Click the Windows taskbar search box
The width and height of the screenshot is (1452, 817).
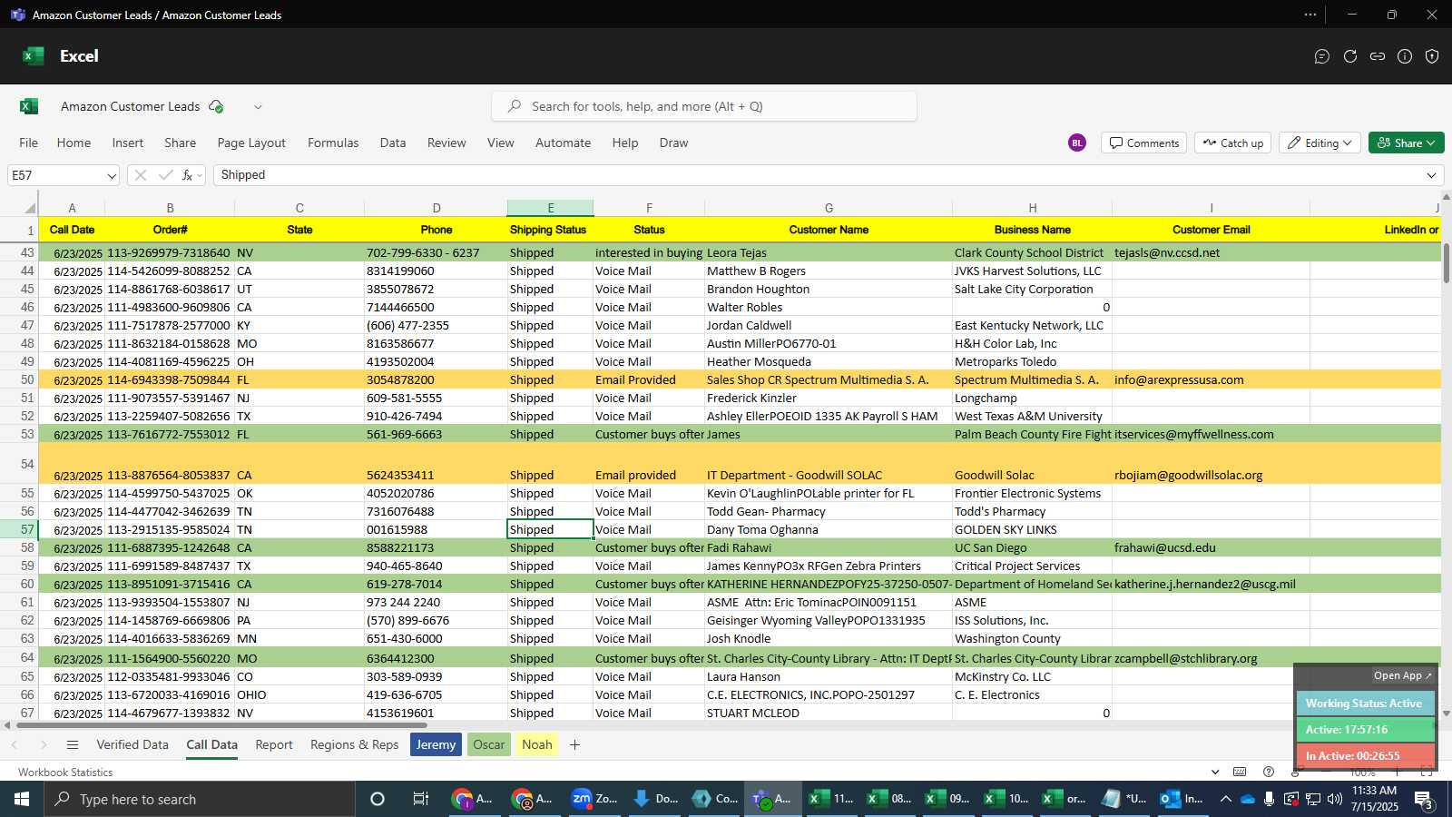pyautogui.click(x=200, y=799)
